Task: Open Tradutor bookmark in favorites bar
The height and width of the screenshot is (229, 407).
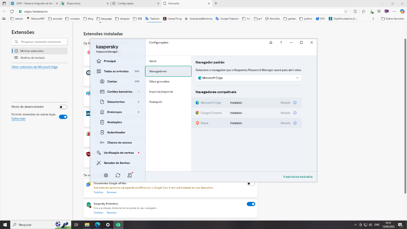Action: point(152,19)
